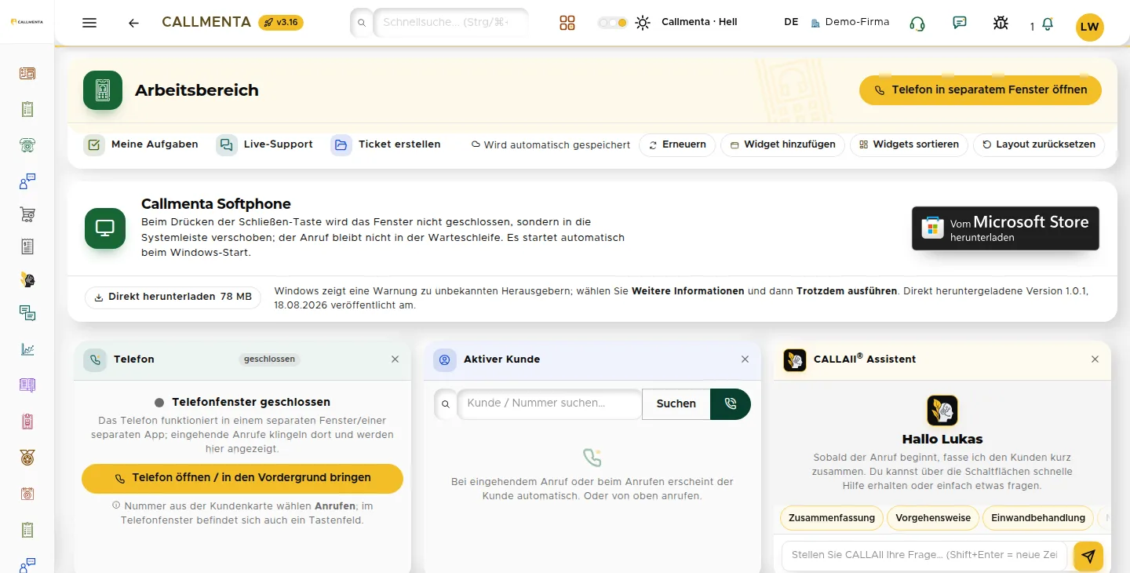1130x573 pixels.
Task: Open the chat bubbles sidebar icon
Action: coord(27,313)
